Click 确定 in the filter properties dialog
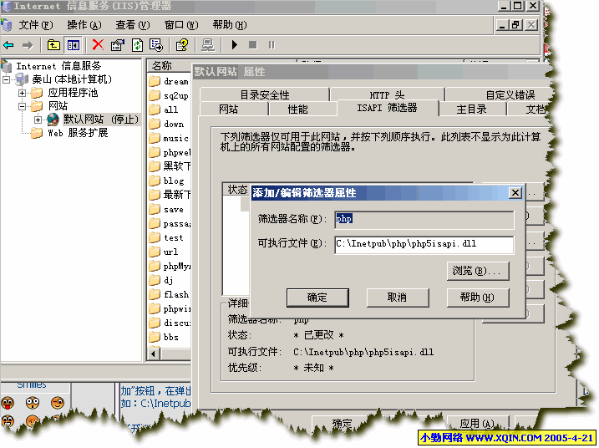The height and width of the screenshot is (448, 599). [317, 298]
